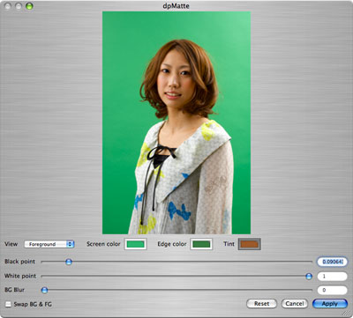The width and height of the screenshot is (353, 318).
Task: Click the View dropdown arrow stepper
Action: (70, 244)
